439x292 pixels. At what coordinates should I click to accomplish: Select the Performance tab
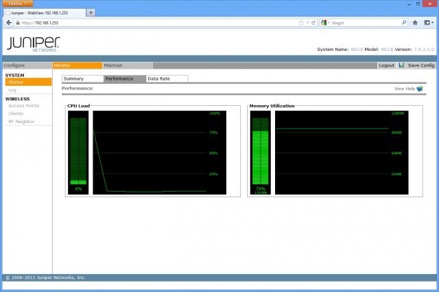[125, 79]
